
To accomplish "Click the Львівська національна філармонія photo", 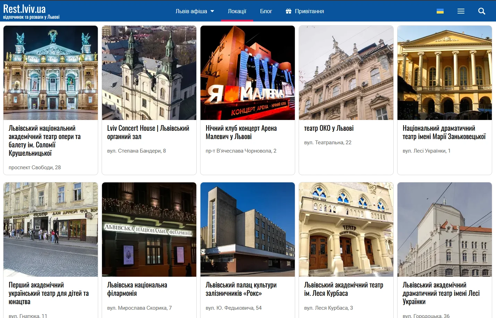I will [149, 229].
